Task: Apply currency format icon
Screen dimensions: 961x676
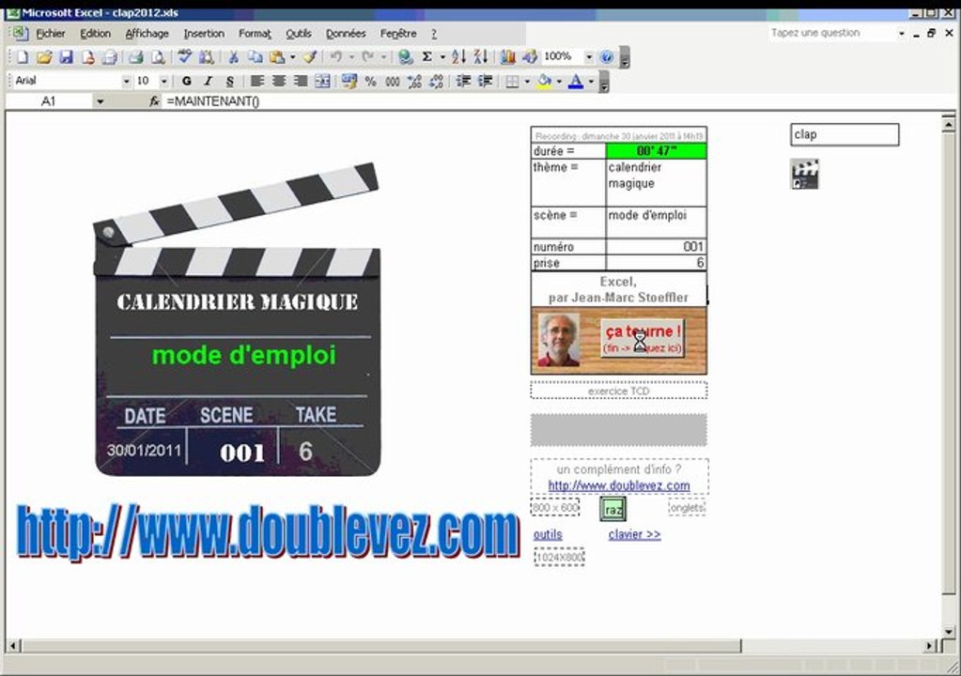Action: [x=349, y=81]
